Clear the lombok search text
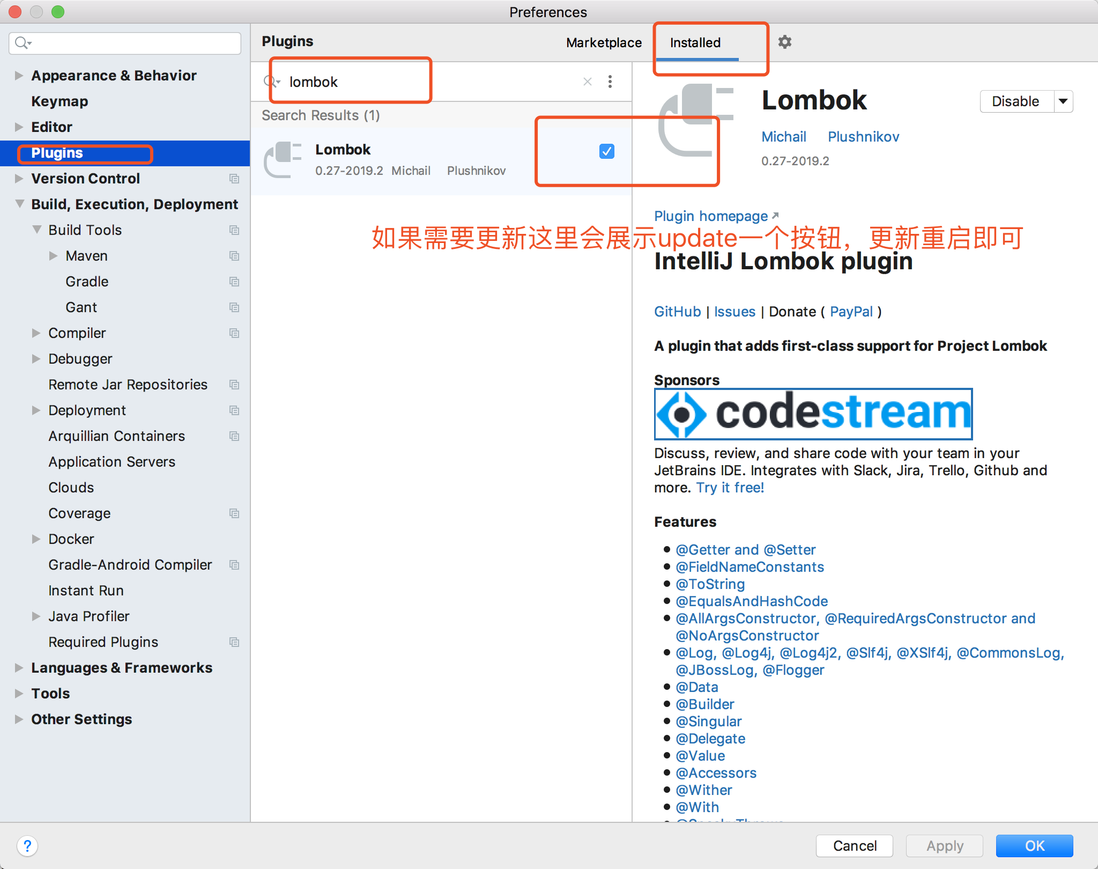Image resolution: width=1098 pixels, height=869 pixels. [588, 82]
